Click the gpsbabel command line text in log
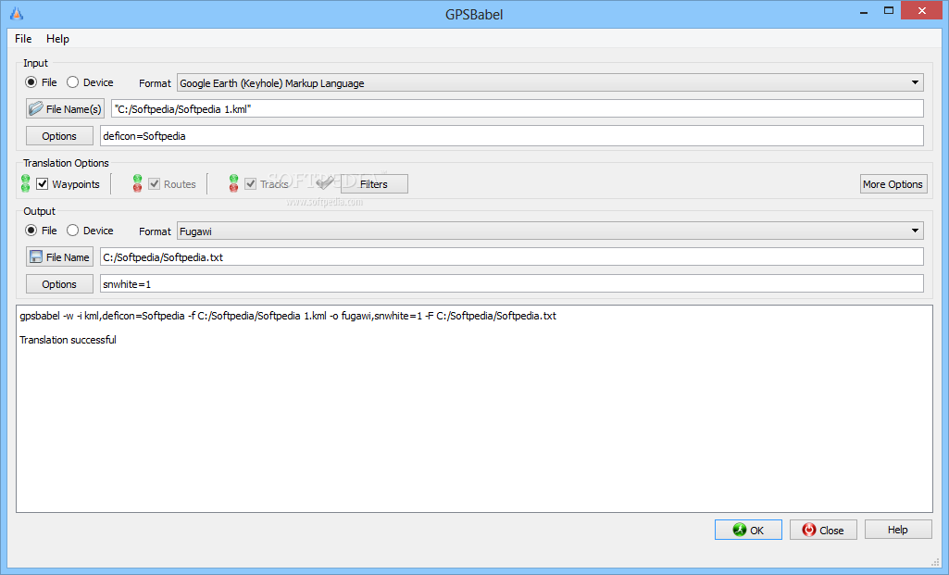 288,316
